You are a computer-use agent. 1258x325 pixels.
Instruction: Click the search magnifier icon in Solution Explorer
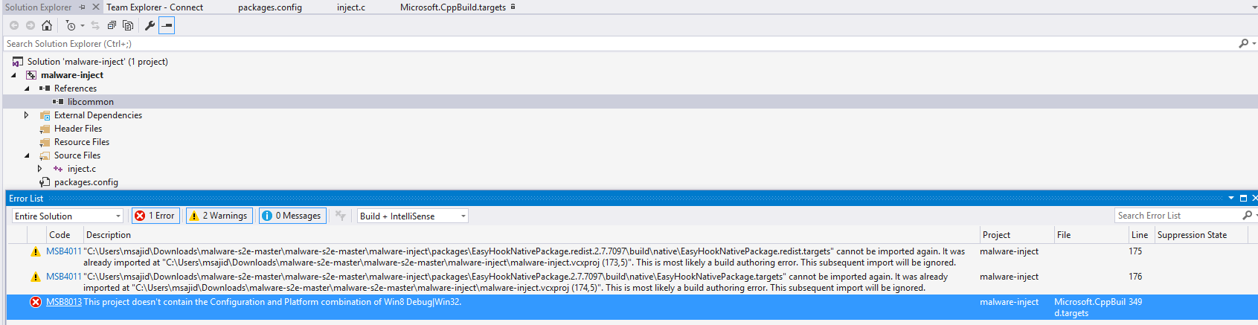pyautogui.click(x=1243, y=44)
